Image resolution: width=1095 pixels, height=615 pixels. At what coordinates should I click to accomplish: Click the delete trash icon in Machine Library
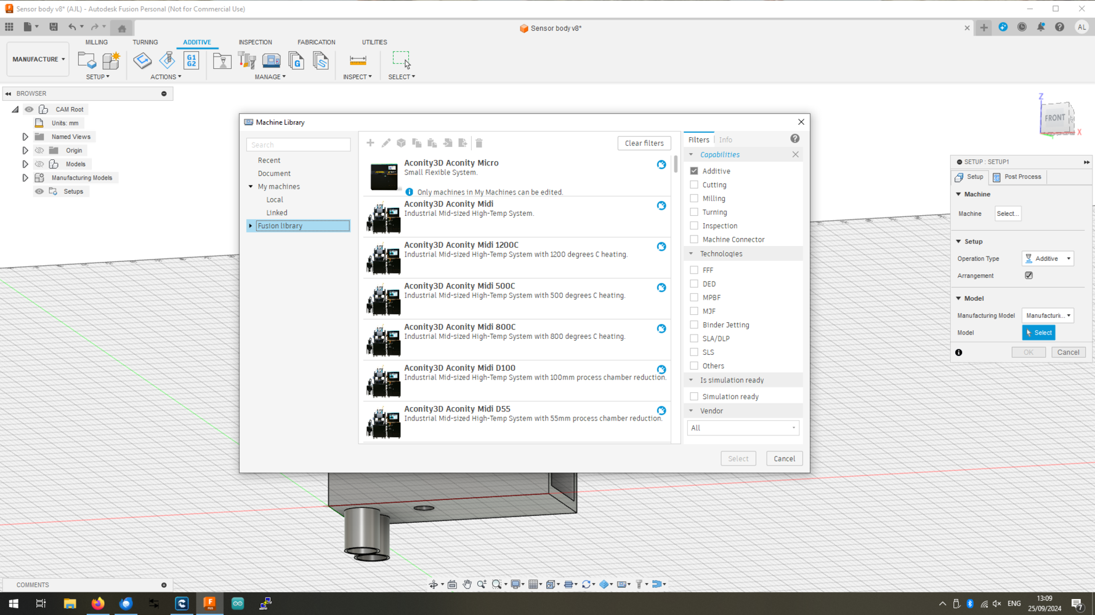point(479,143)
